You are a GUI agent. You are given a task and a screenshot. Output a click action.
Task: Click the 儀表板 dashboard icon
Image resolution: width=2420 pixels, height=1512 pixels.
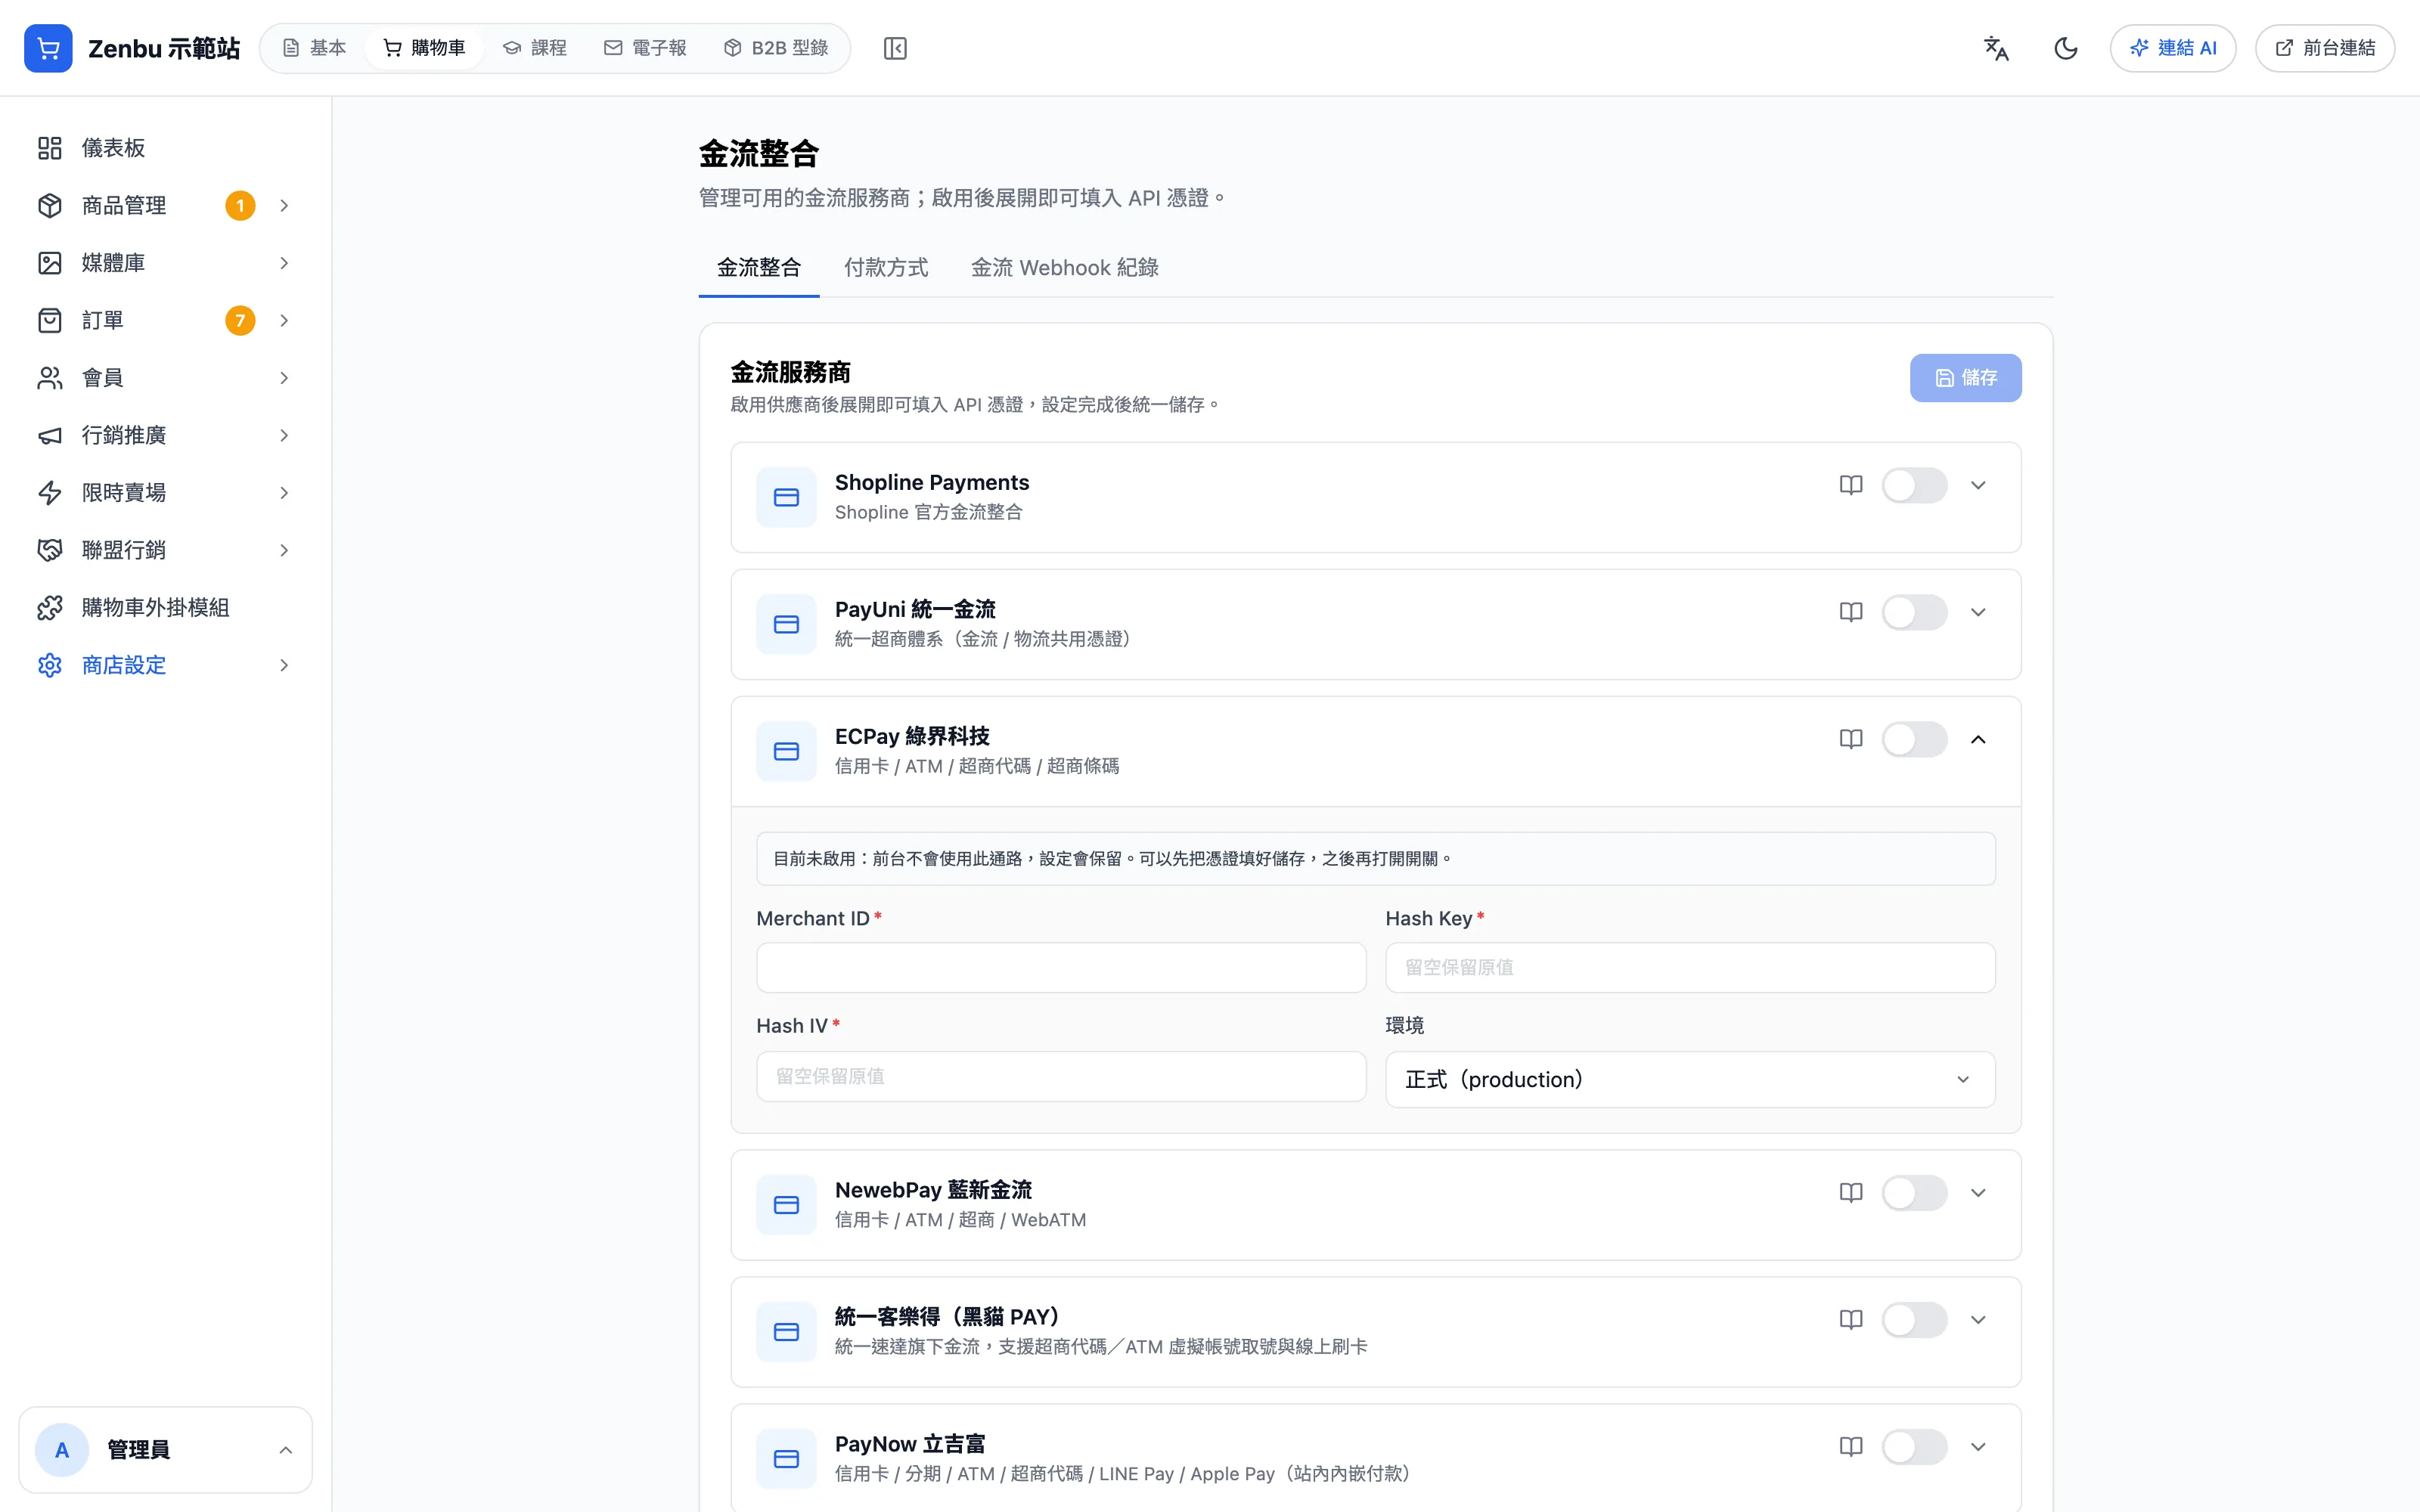click(x=50, y=148)
